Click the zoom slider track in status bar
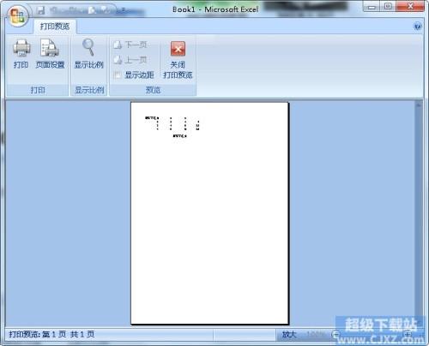 (x=372, y=334)
